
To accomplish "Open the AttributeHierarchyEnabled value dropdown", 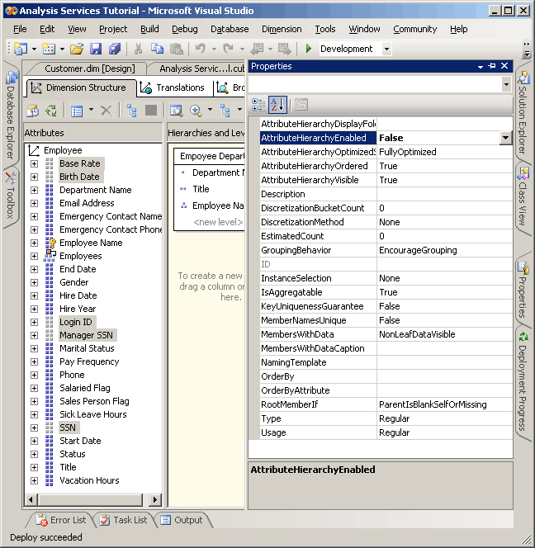I will click(x=505, y=138).
